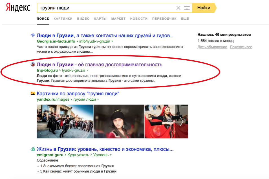
Task: Open 'Люди в Грузии - её главная достопримечательность' link
Action: tap(100, 65)
